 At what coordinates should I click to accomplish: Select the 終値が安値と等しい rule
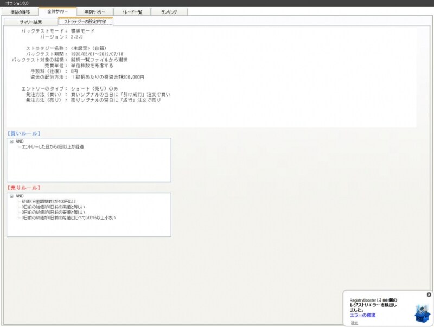[53, 213]
